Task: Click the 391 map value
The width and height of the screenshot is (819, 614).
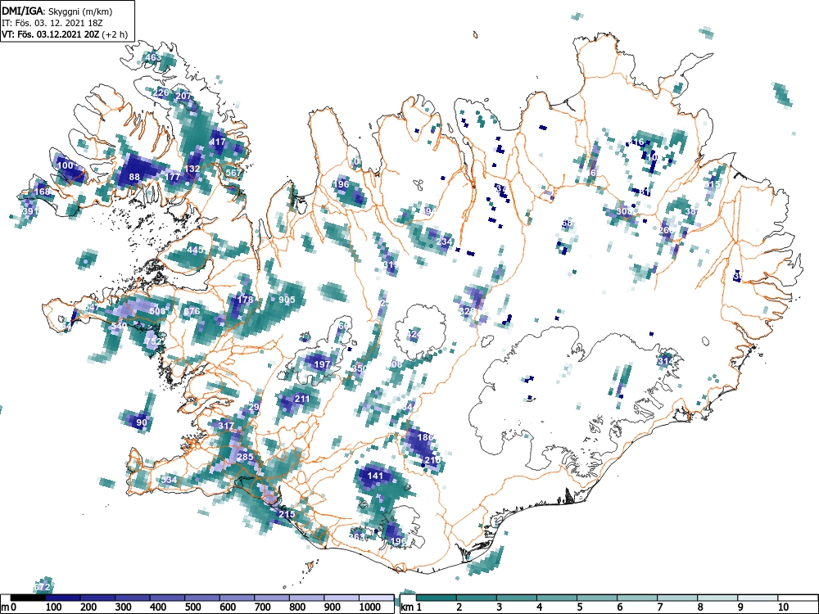Action: pos(31,211)
